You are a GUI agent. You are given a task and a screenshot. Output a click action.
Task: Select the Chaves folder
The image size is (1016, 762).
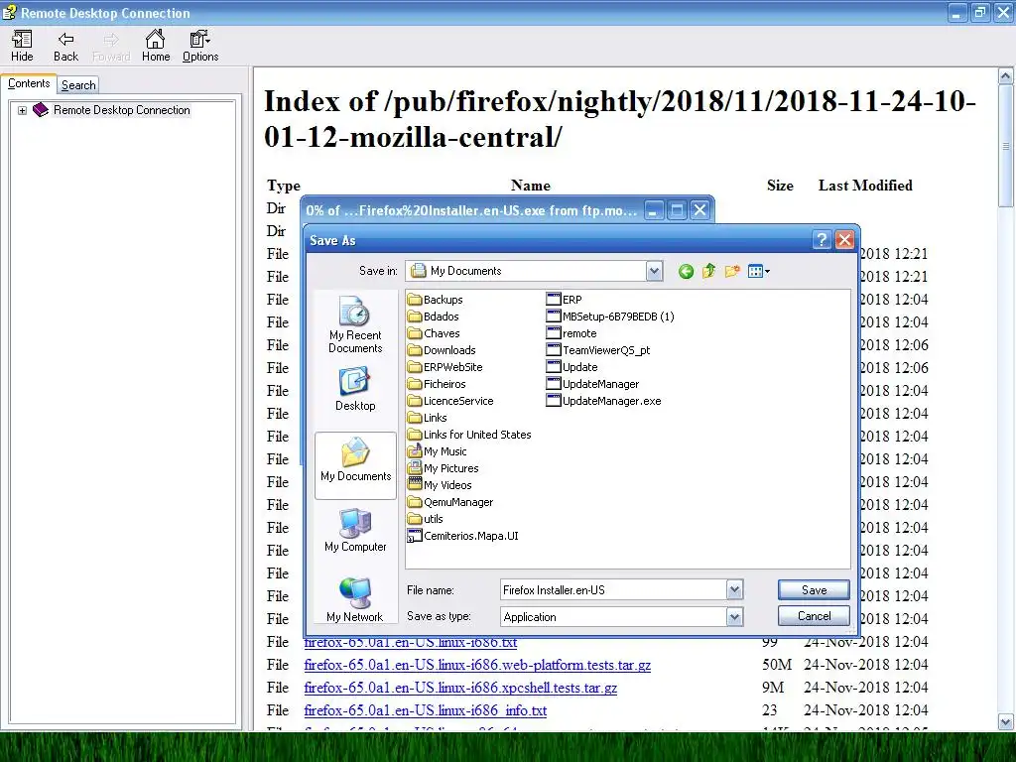434,333
